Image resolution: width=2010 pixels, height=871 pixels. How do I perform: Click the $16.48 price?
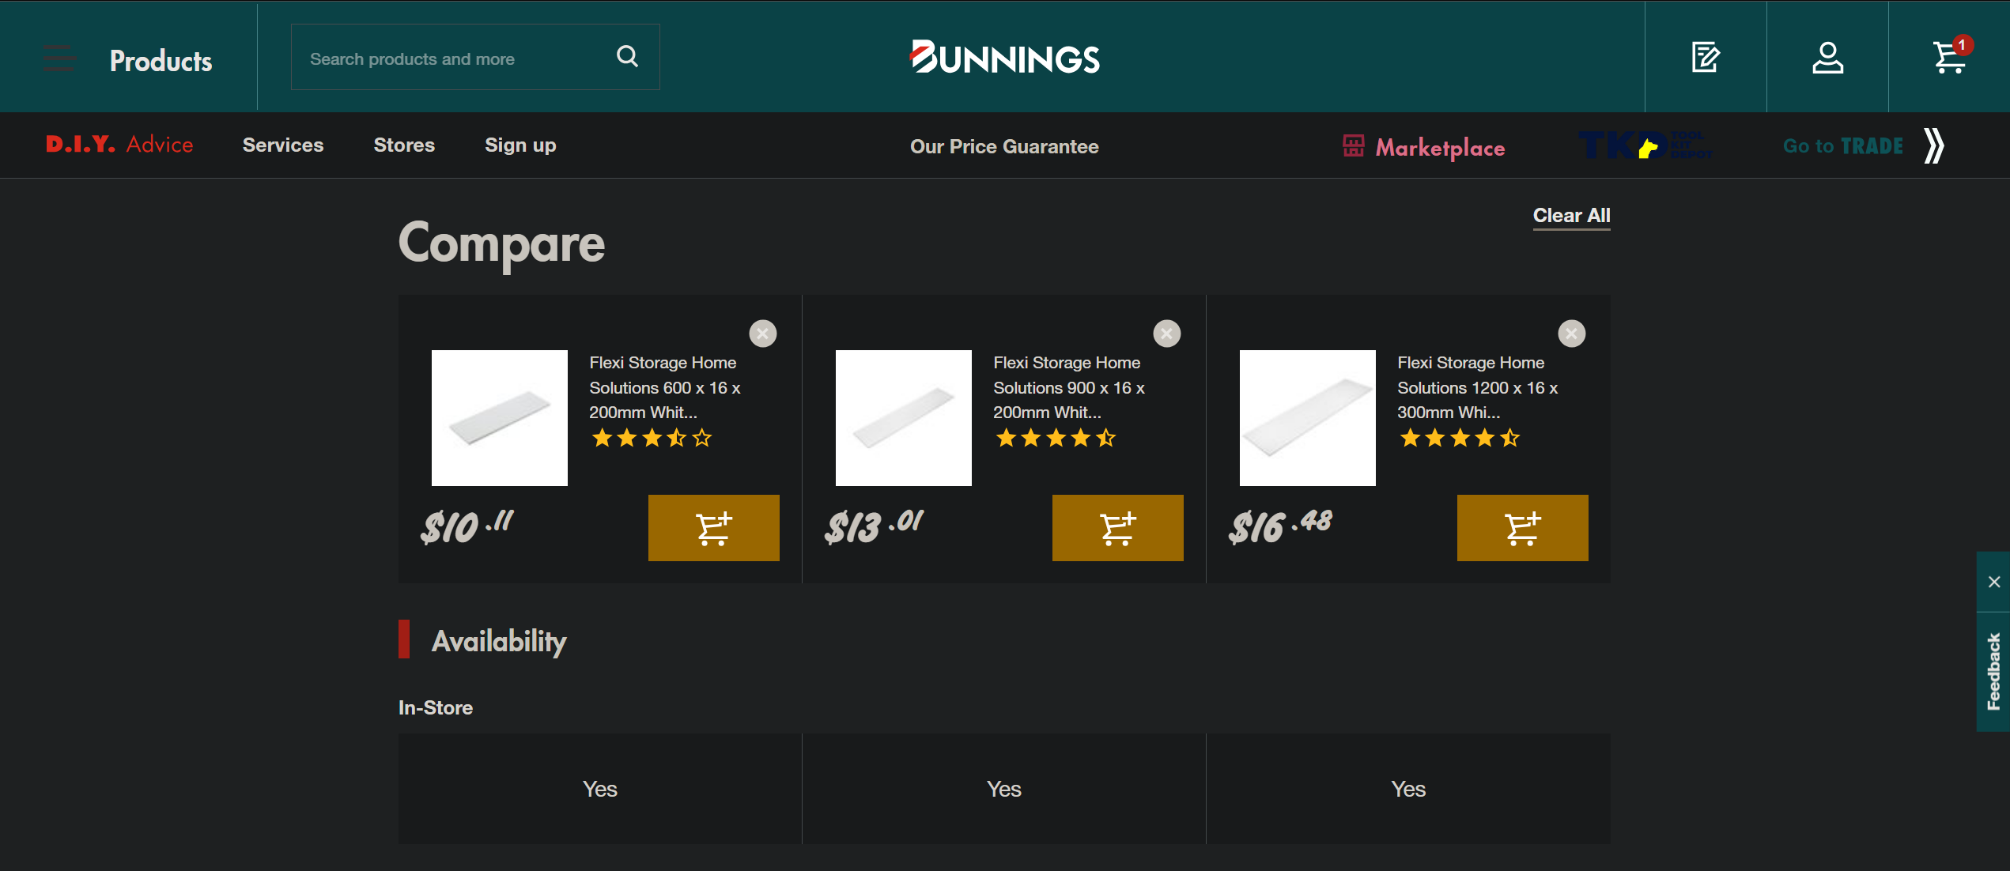pyautogui.click(x=1280, y=526)
